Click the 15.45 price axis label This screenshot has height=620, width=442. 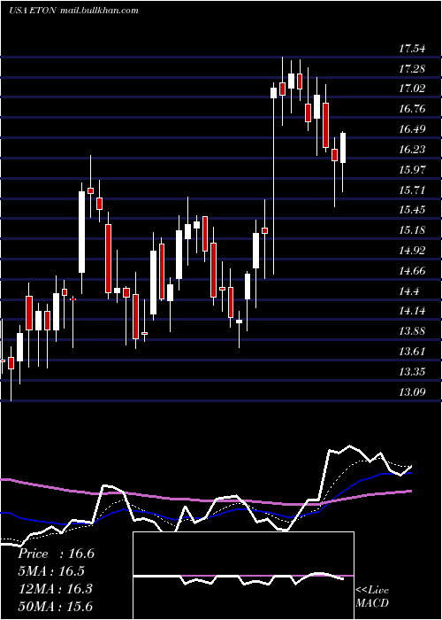click(412, 210)
